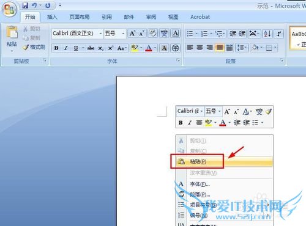Open line spacing dropdown in ribbon
Screen dimensions: 306x226
pyautogui.click(x=242, y=48)
